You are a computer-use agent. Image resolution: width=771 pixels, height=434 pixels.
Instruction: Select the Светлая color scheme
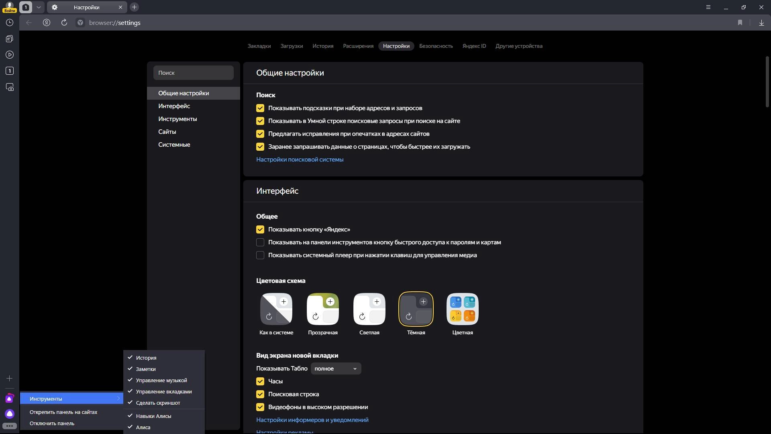(369, 309)
